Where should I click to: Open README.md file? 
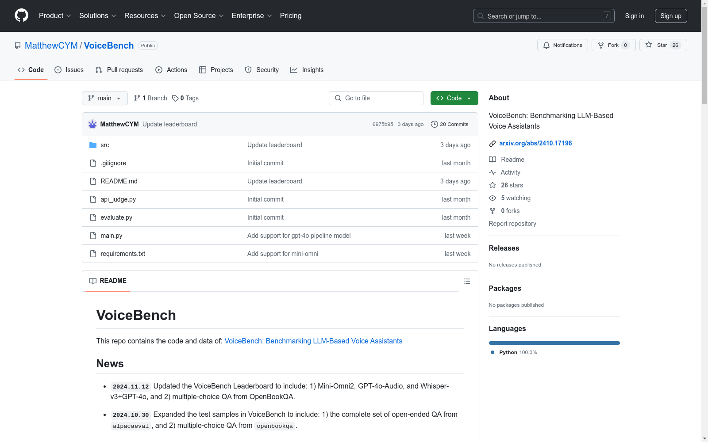(x=119, y=181)
